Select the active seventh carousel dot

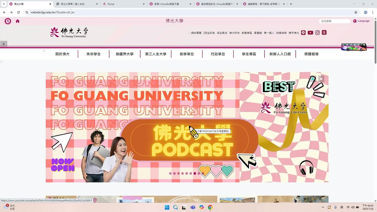(195, 173)
